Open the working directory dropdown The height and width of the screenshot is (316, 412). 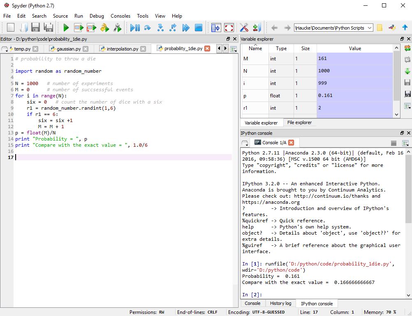click(x=369, y=28)
